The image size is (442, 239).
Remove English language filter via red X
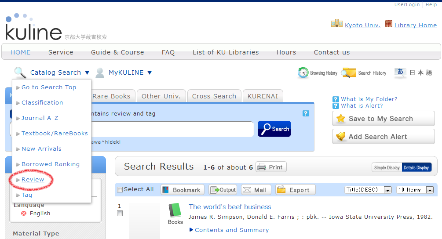[24, 214]
